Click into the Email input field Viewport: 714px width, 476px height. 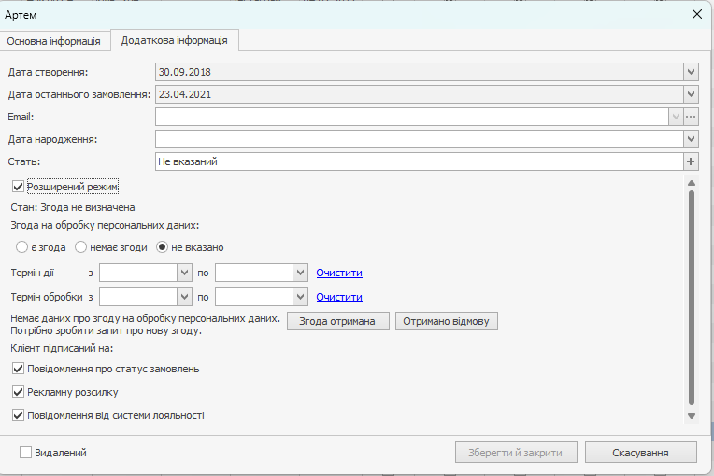[411, 117]
